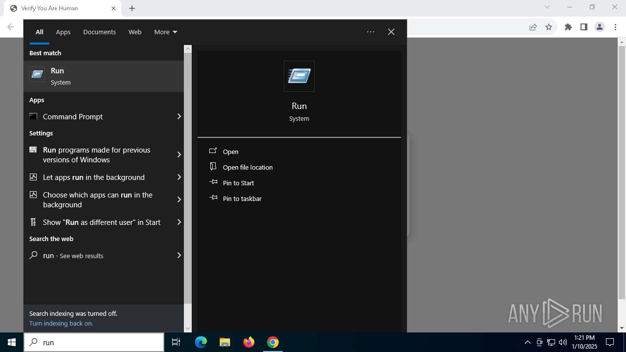Expand arrow for Let apps run in background
Image resolution: width=626 pixels, height=352 pixels.
tap(179, 177)
